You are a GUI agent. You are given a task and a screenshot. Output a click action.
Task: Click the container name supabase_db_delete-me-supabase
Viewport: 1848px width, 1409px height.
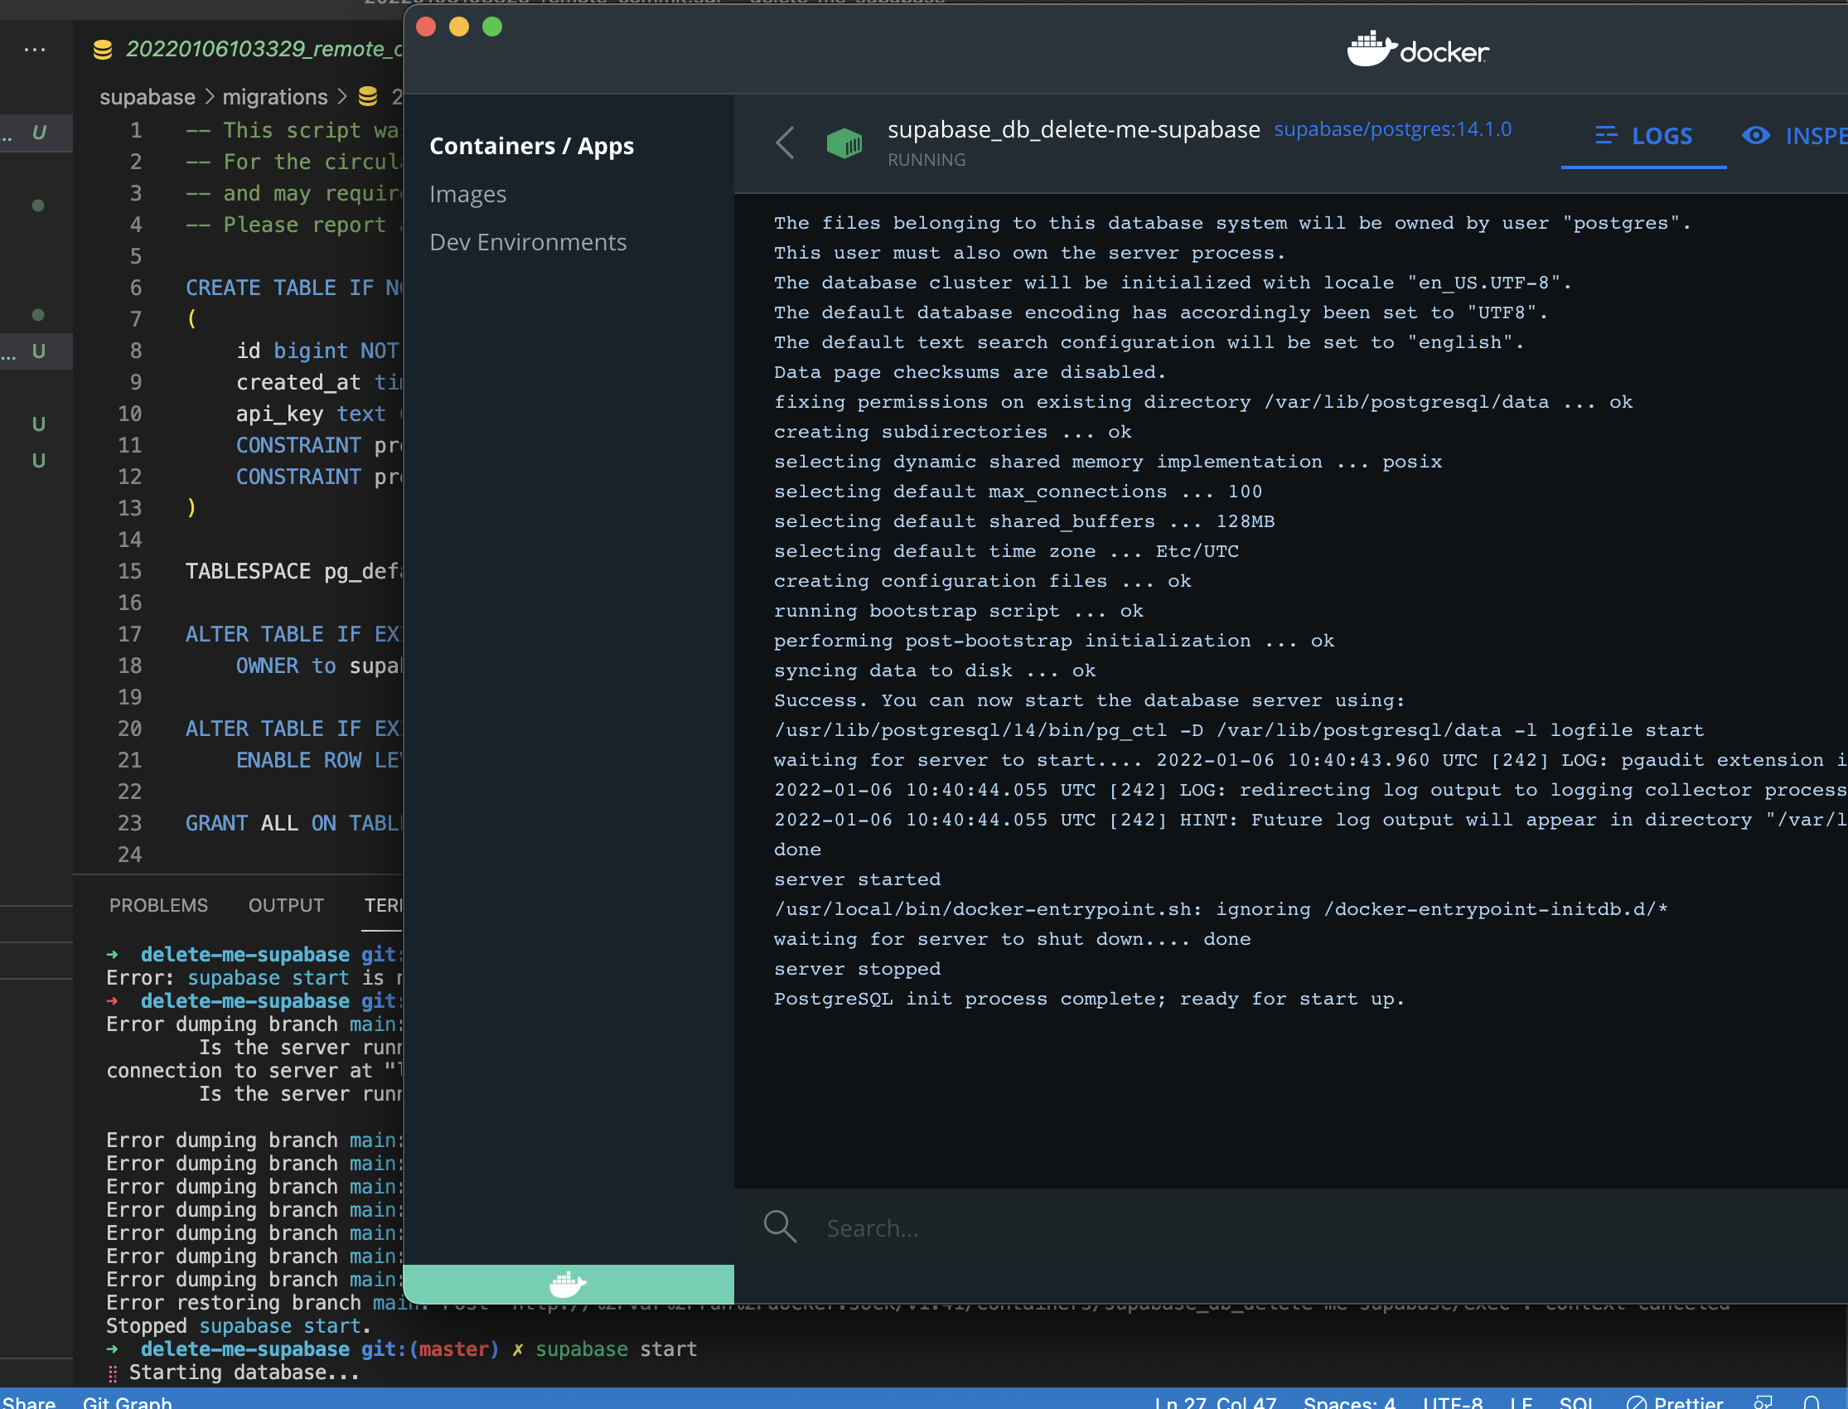1073,129
